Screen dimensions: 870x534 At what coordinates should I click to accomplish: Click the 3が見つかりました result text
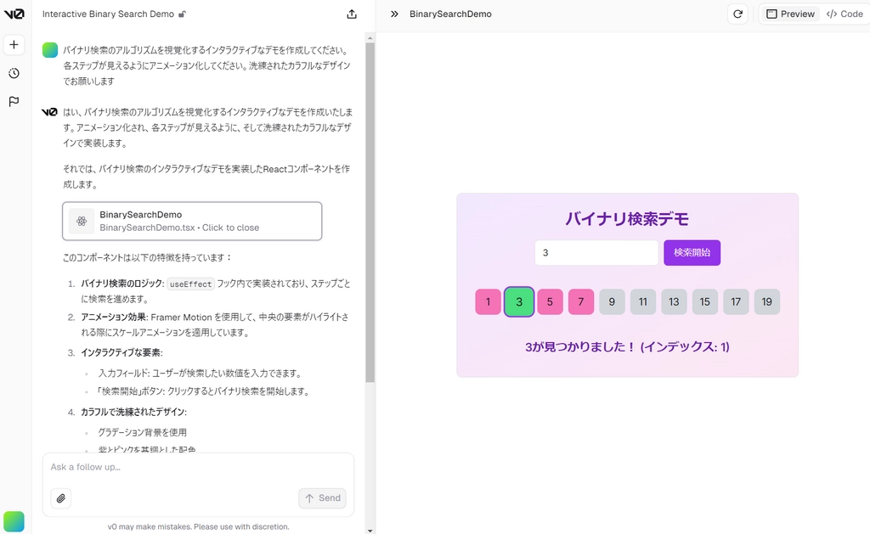point(627,346)
